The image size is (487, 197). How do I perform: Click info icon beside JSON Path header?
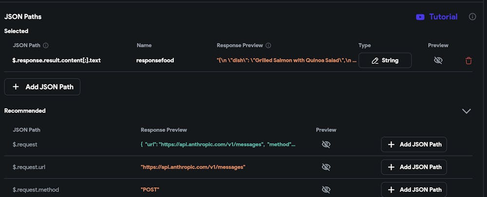point(46,45)
